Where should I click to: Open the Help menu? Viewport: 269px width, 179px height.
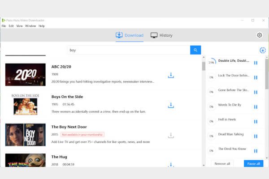tap(42, 26)
